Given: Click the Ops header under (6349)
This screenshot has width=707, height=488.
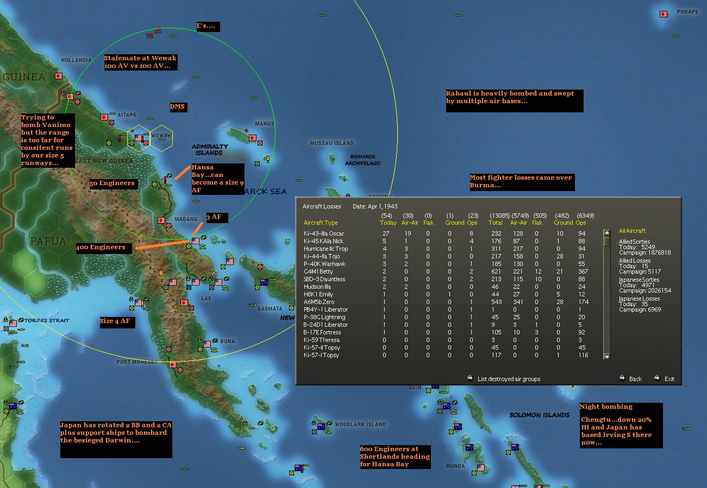Looking at the screenshot, I should [x=581, y=223].
